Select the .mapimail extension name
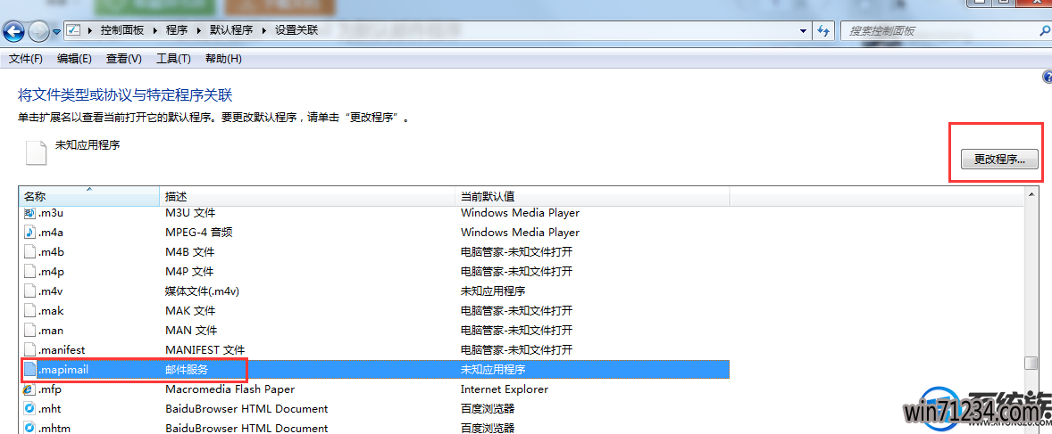1052x434 pixels. click(63, 369)
